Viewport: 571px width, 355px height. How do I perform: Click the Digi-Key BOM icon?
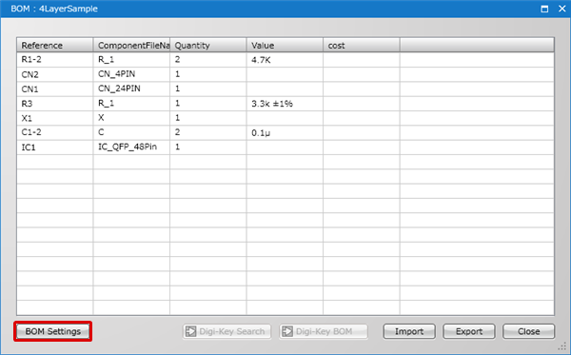(x=287, y=331)
